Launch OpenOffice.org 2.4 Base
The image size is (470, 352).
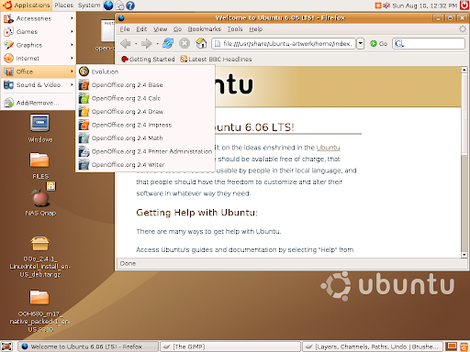145,85
